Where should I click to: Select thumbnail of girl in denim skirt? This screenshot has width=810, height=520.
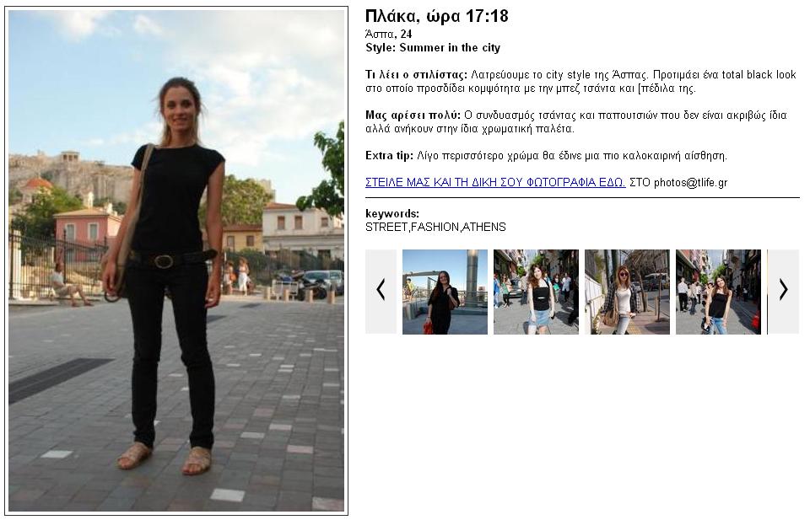pyautogui.click(x=537, y=292)
